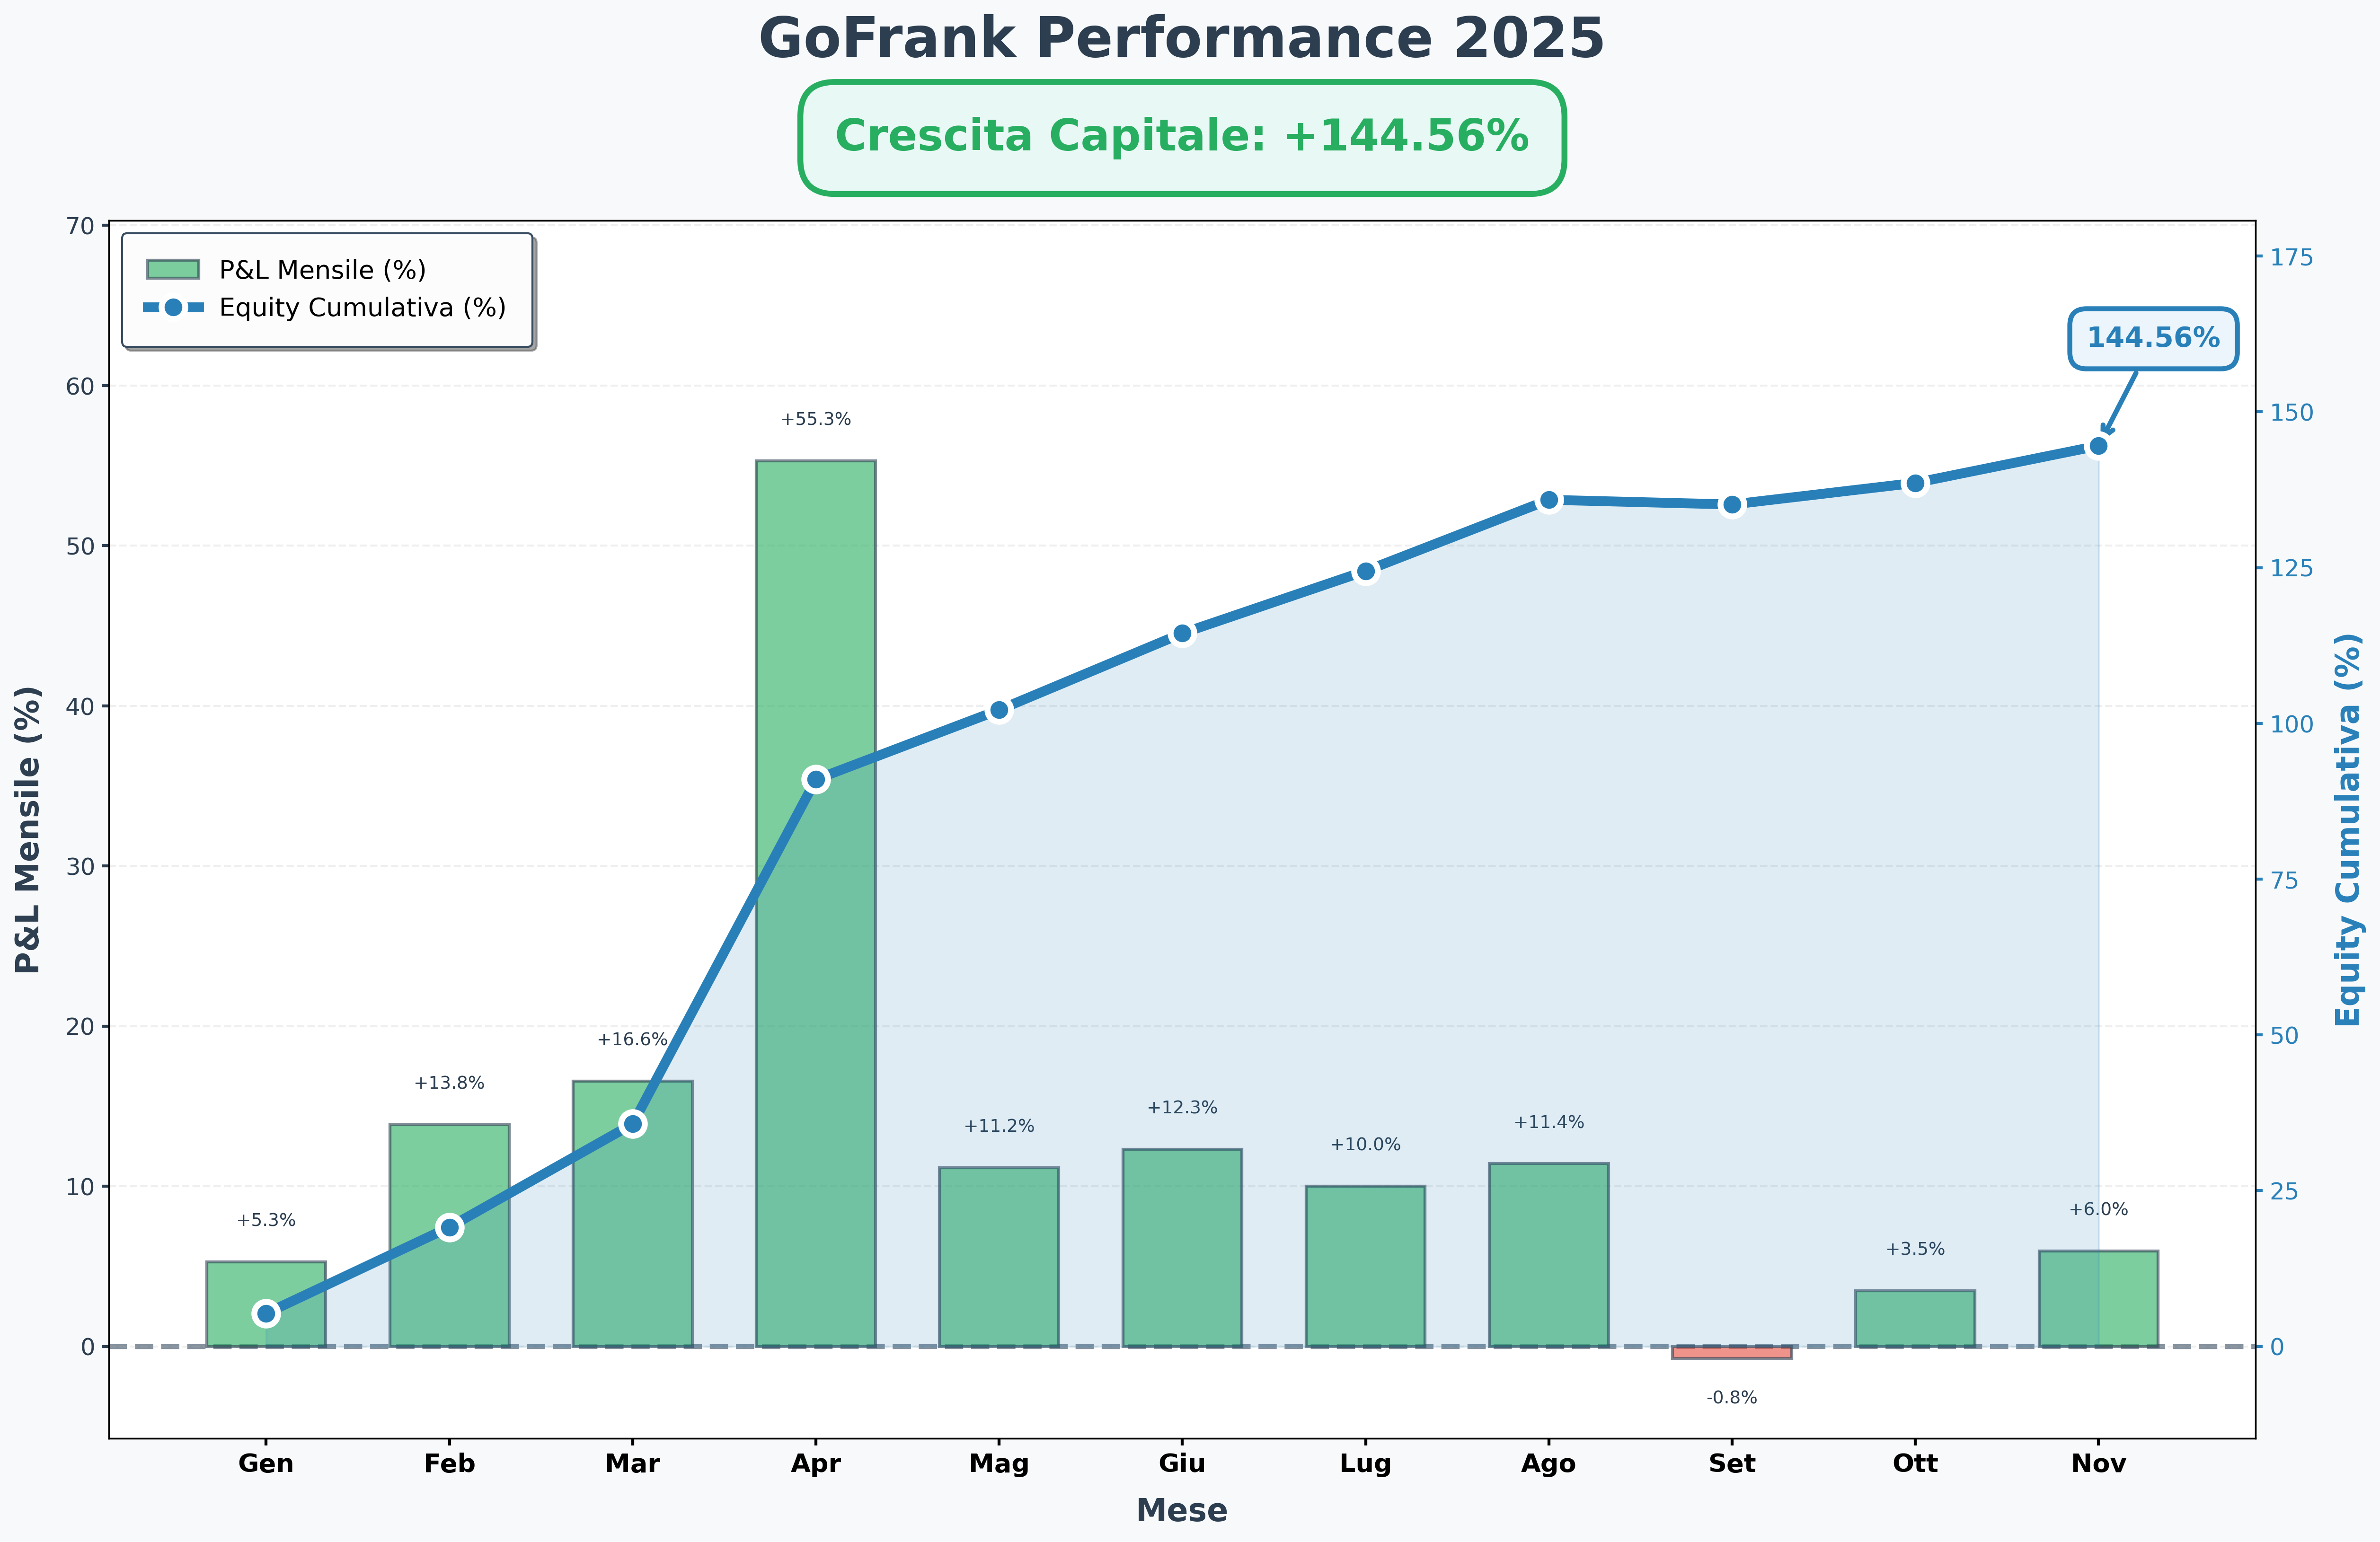Screen dimensions: 2380x1542
Task: Click the equity line marker at Feb
Action: (x=449, y=1228)
